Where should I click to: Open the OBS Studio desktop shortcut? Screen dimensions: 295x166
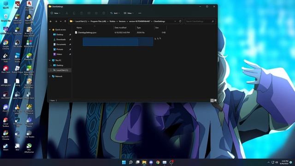[x=18, y=44]
